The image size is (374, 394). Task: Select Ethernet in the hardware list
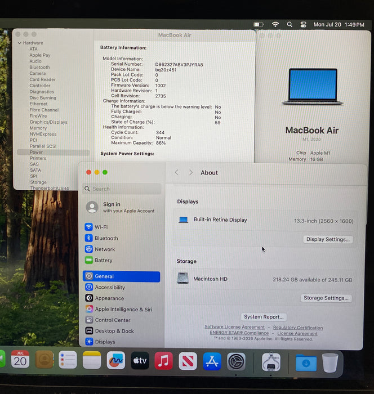click(38, 104)
